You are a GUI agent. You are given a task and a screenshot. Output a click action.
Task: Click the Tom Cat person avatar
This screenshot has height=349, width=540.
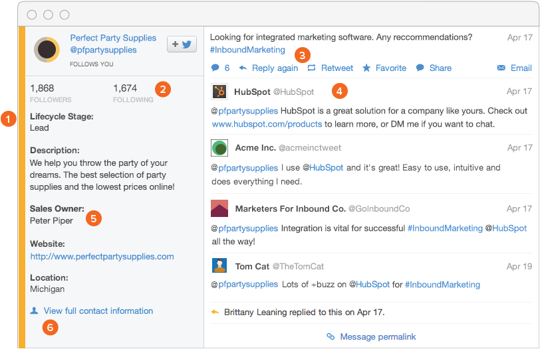point(219,265)
